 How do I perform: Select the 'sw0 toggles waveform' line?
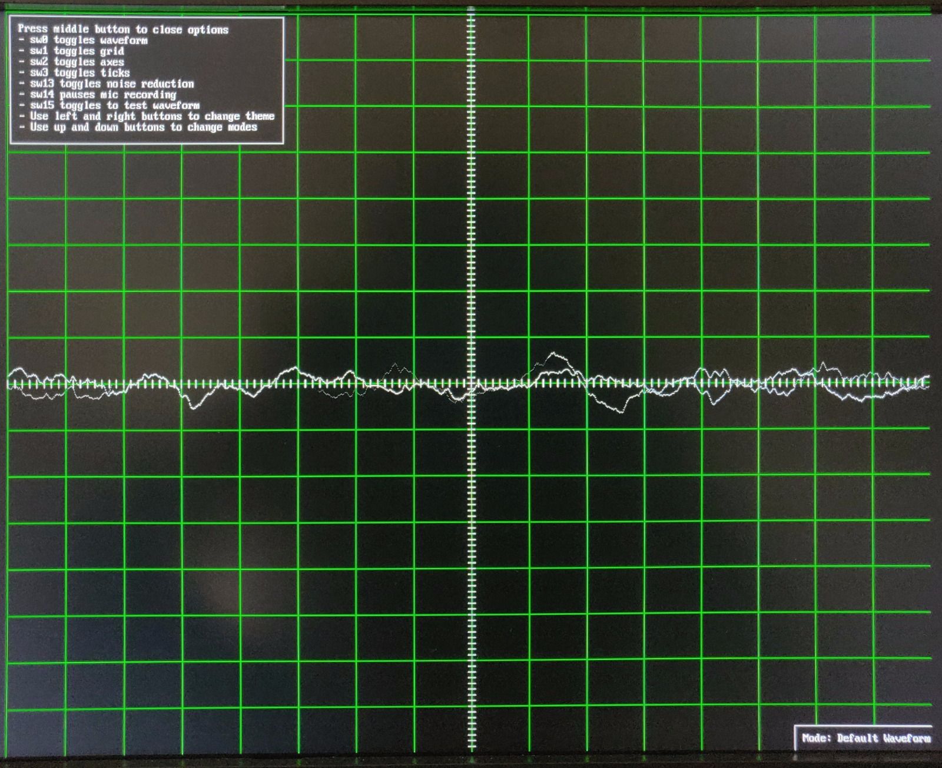point(83,40)
